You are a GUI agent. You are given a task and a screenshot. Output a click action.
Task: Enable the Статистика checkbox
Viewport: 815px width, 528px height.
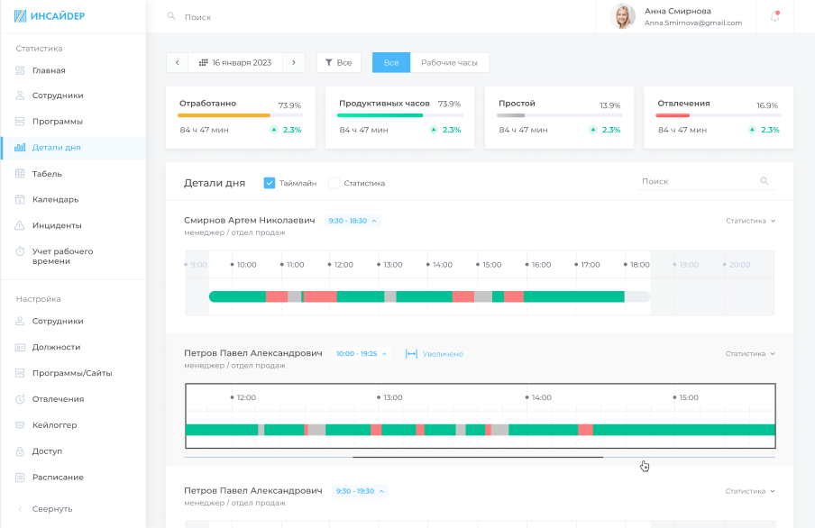pyautogui.click(x=334, y=183)
